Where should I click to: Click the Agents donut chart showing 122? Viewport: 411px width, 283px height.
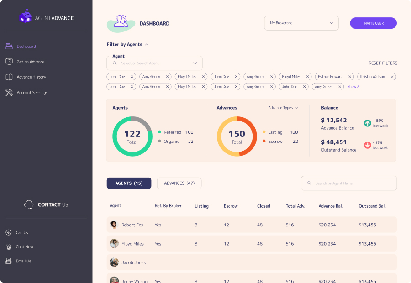pyautogui.click(x=132, y=136)
